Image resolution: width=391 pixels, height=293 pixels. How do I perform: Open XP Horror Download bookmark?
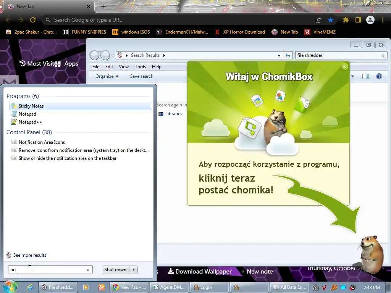tap(240, 32)
